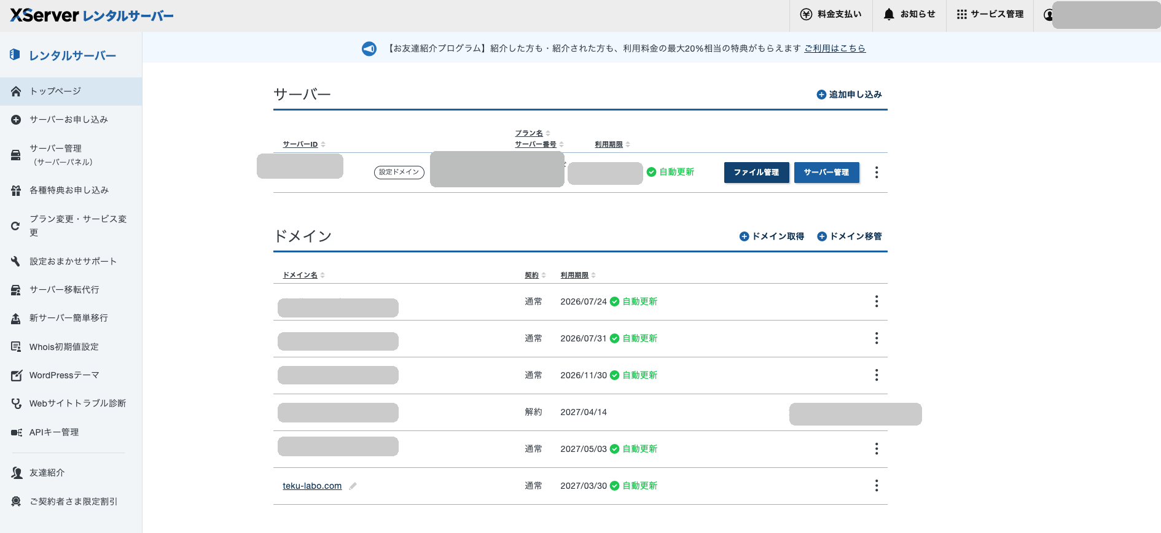Open three-dot menu for 2027/05/03 domain
Screen dimensions: 1161x533
(x=877, y=449)
